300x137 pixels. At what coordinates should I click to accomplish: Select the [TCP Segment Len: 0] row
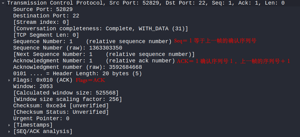click(x=46, y=35)
